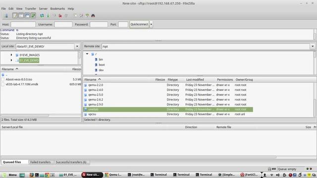Open the Transfer menu
Screen dimensions: 317x178
tap(31, 9)
